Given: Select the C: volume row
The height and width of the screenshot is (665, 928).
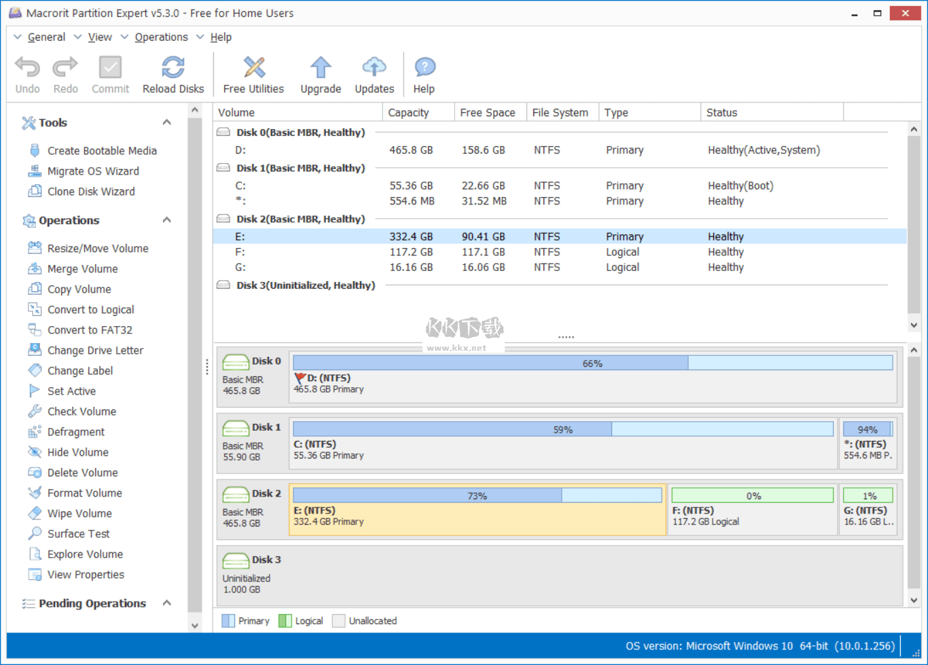Looking at the screenshot, I should click(x=560, y=186).
